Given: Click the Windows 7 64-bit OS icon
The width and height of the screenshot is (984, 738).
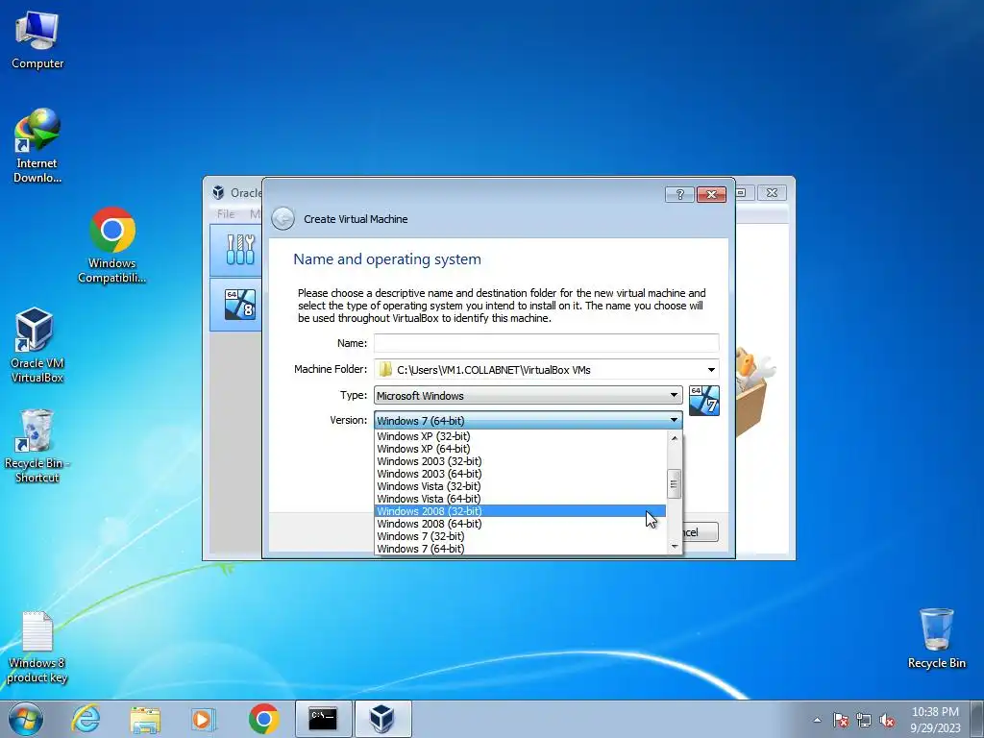Looking at the screenshot, I should pyautogui.click(x=704, y=401).
